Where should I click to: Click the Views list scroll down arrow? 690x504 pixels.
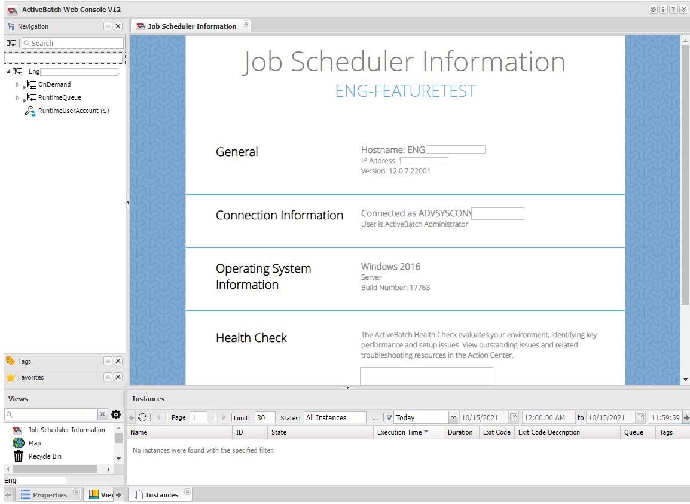(118, 458)
